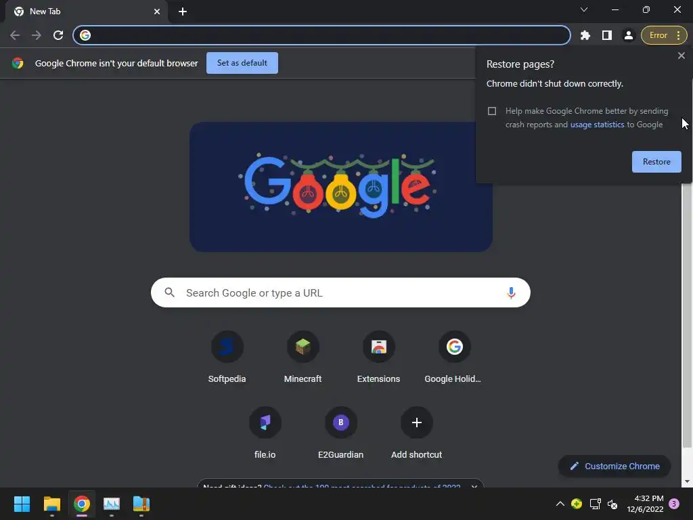The image size is (693, 520).
Task: Click the scrollbar down arrow
Action: pos(686,481)
